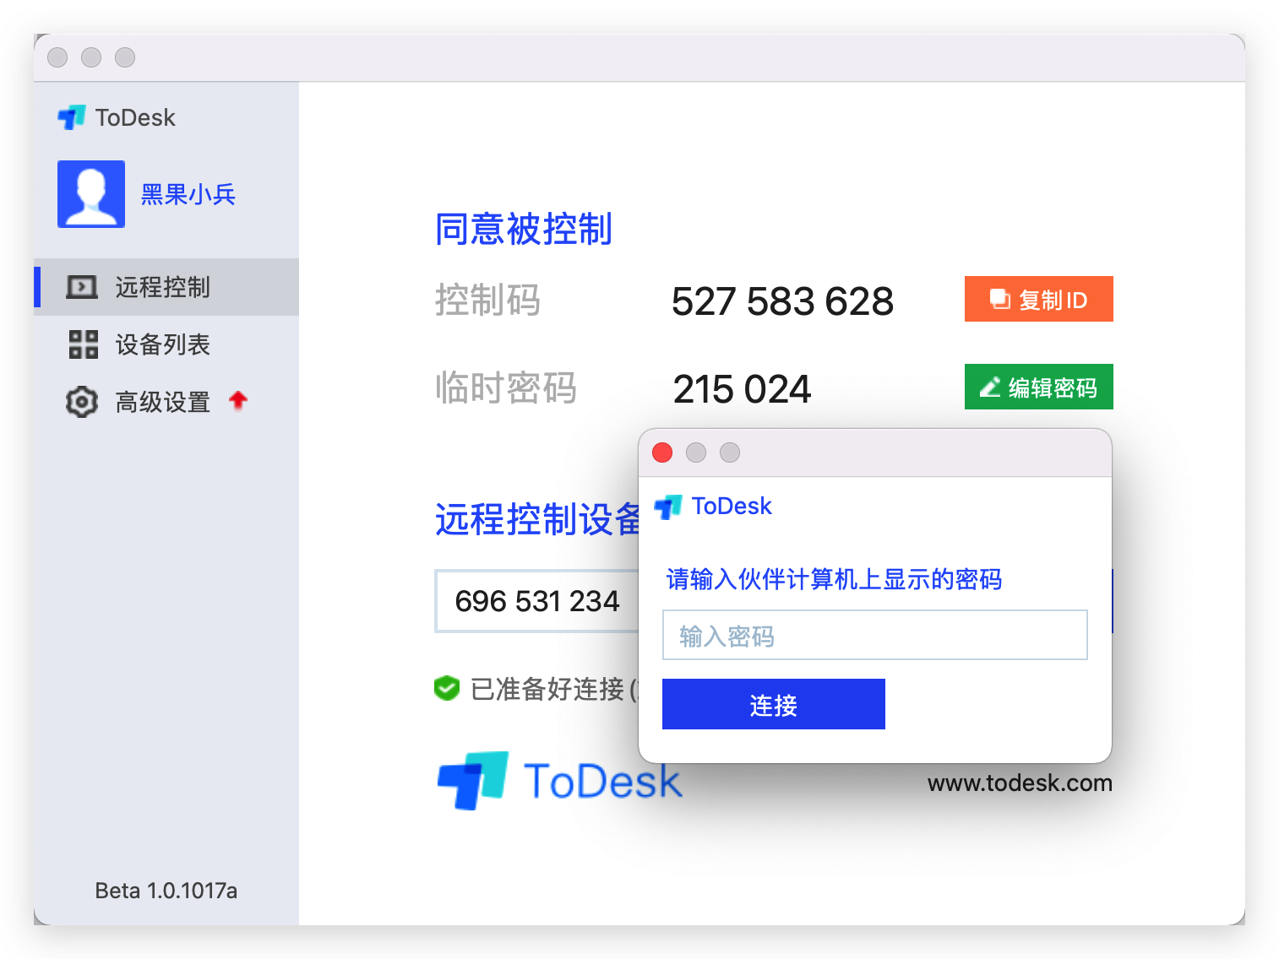Click the pencil icon inside 编辑密码

coord(990,387)
